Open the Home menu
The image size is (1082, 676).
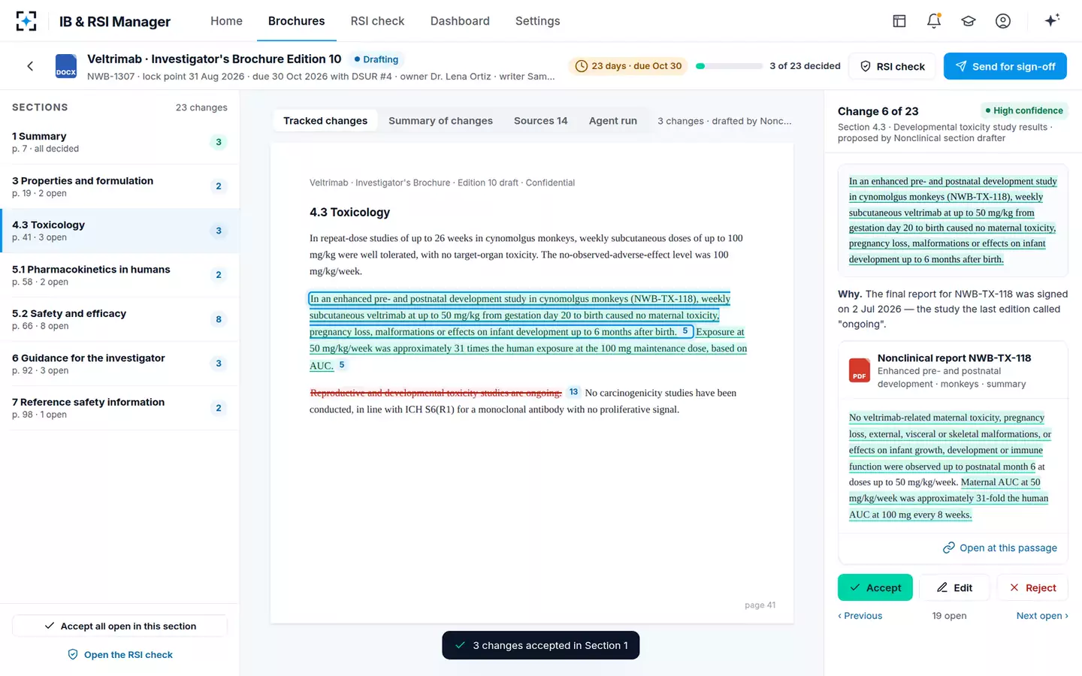[x=226, y=21]
